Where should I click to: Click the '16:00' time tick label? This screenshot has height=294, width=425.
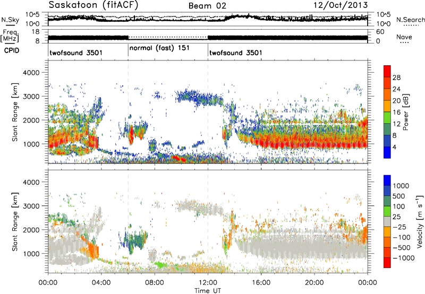tap(261, 283)
